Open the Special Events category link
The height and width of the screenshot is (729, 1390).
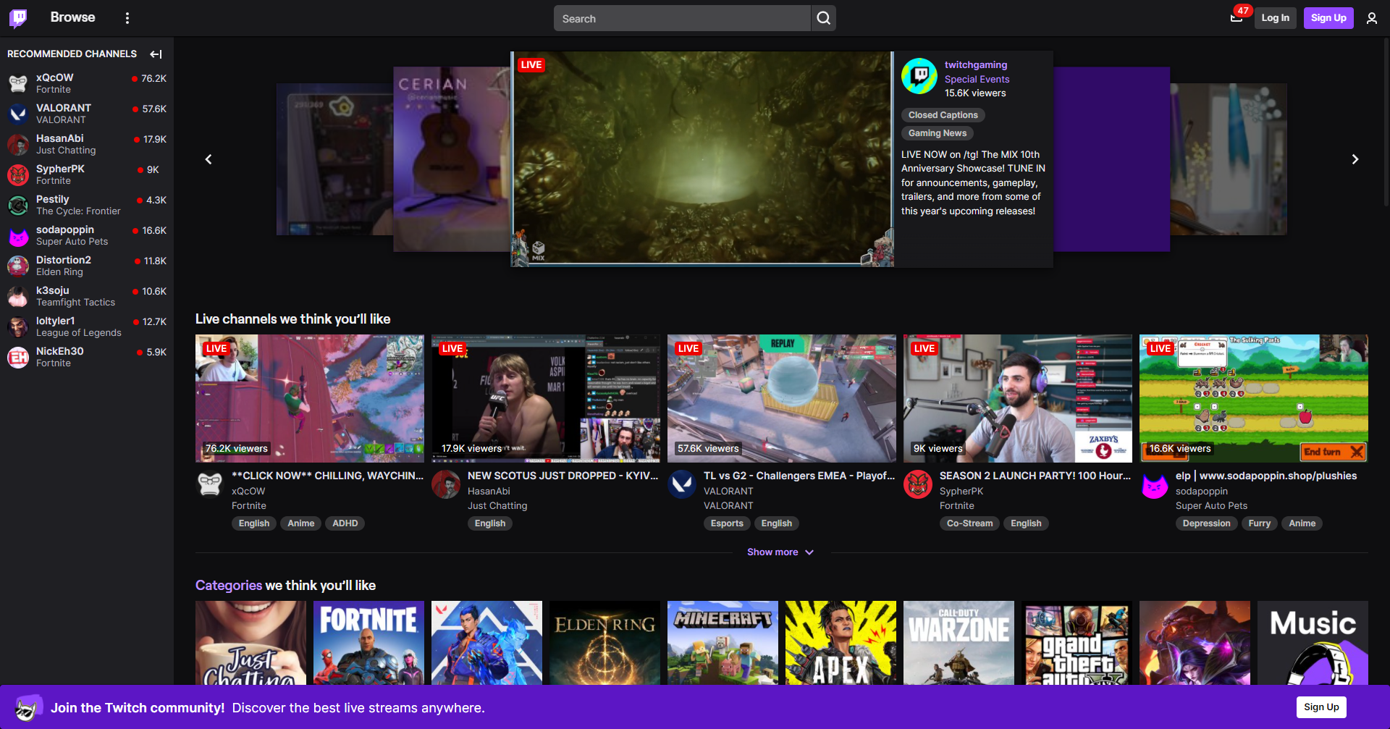pyautogui.click(x=977, y=79)
